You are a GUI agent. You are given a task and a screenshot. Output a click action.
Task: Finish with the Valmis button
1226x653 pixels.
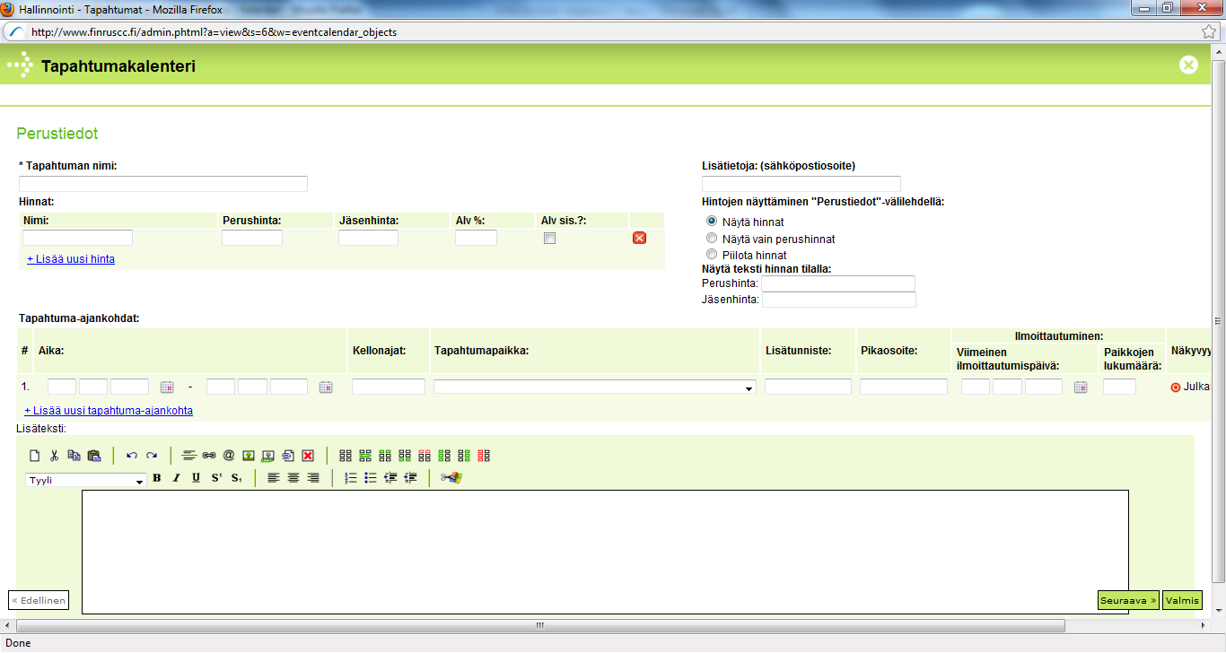coord(1182,600)
